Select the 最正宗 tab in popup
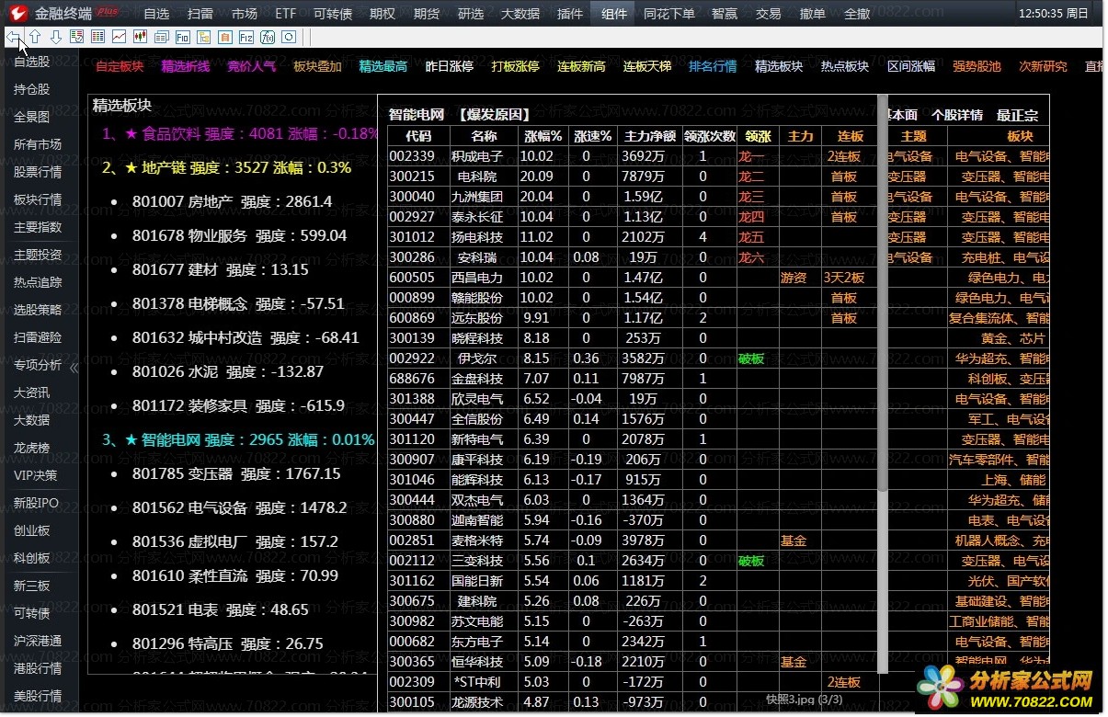Viewport: 1108px width, 717px height. click(x=1017, y=115)
